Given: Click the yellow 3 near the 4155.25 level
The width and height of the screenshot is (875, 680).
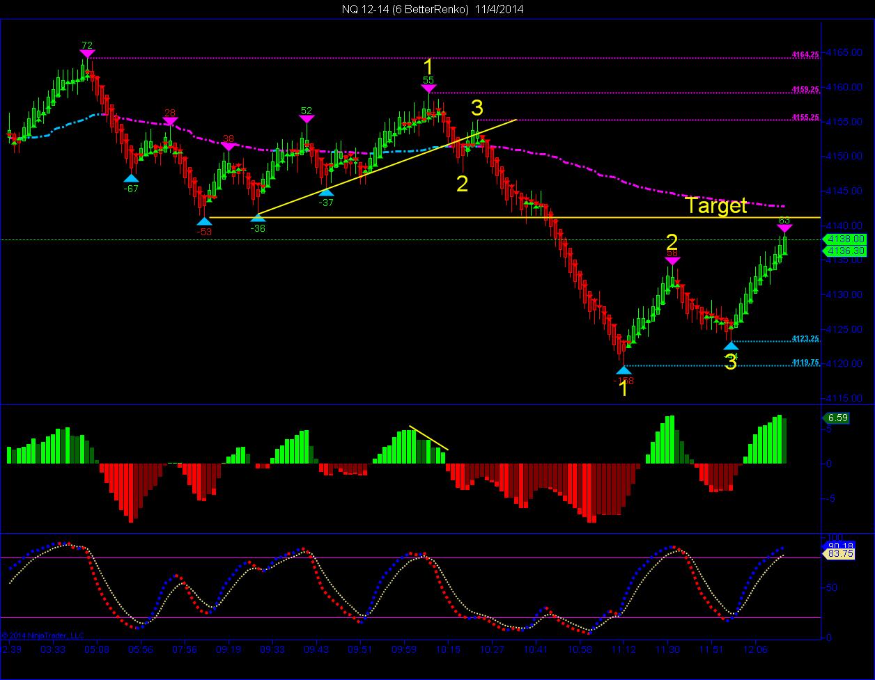Looking at the screenshot, I should (x=477, y=108).
